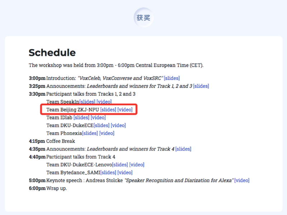
Task: Click the Schedule heading
Action: [x=52, y=53]
